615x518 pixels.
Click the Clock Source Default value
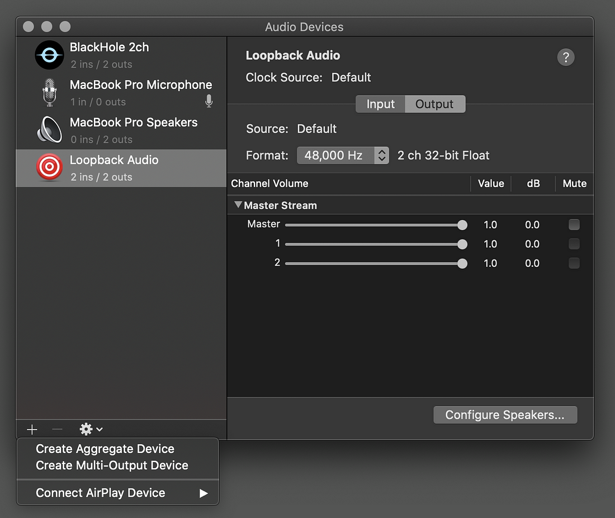click(351, 77)
